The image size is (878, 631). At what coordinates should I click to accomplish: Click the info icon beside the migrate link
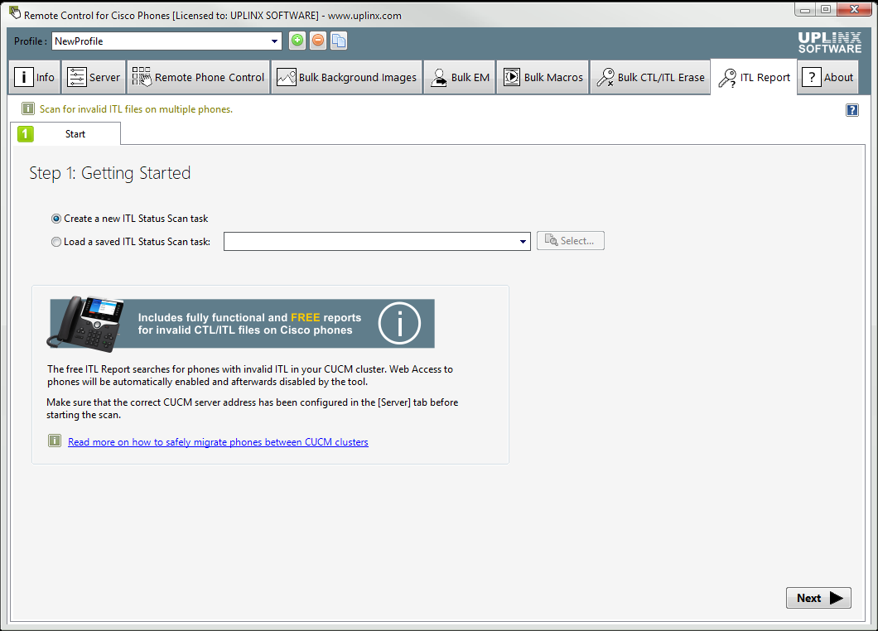pos(55,441)
